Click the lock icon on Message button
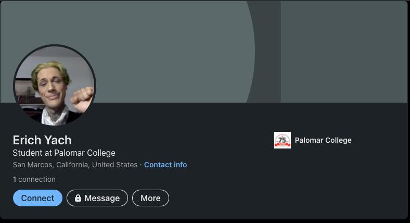Image resolution: width=410 pixels, height=223 pixels. pyautogui.click(x=78, y=198)
